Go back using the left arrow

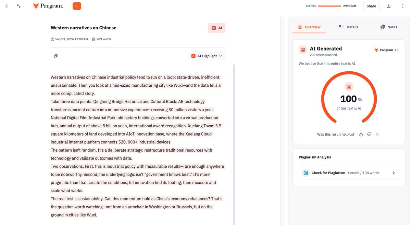pos(7,6)
